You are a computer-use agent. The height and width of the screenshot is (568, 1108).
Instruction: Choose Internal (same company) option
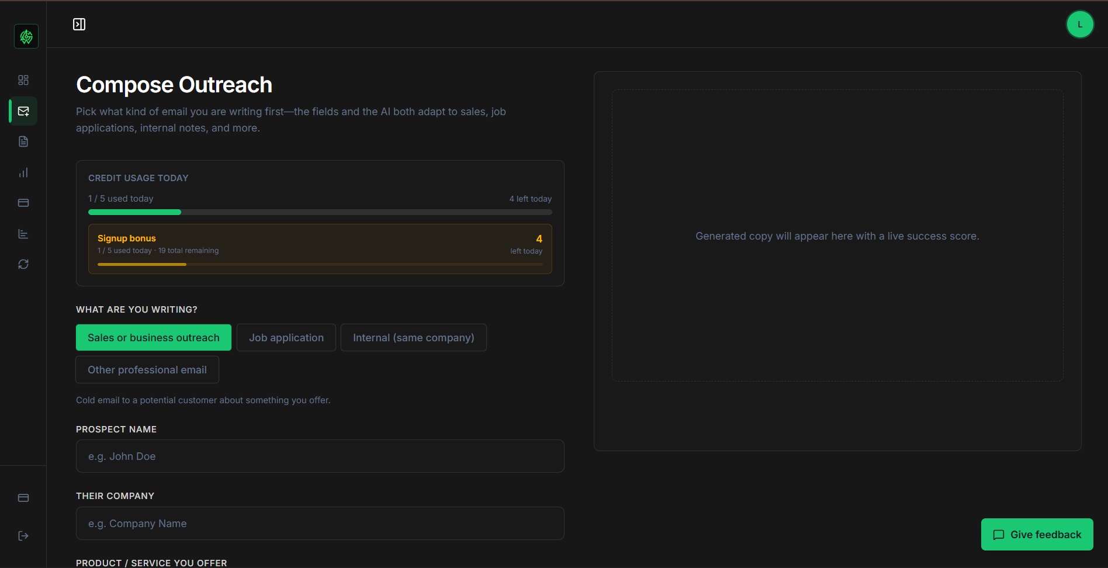(414, 338)
